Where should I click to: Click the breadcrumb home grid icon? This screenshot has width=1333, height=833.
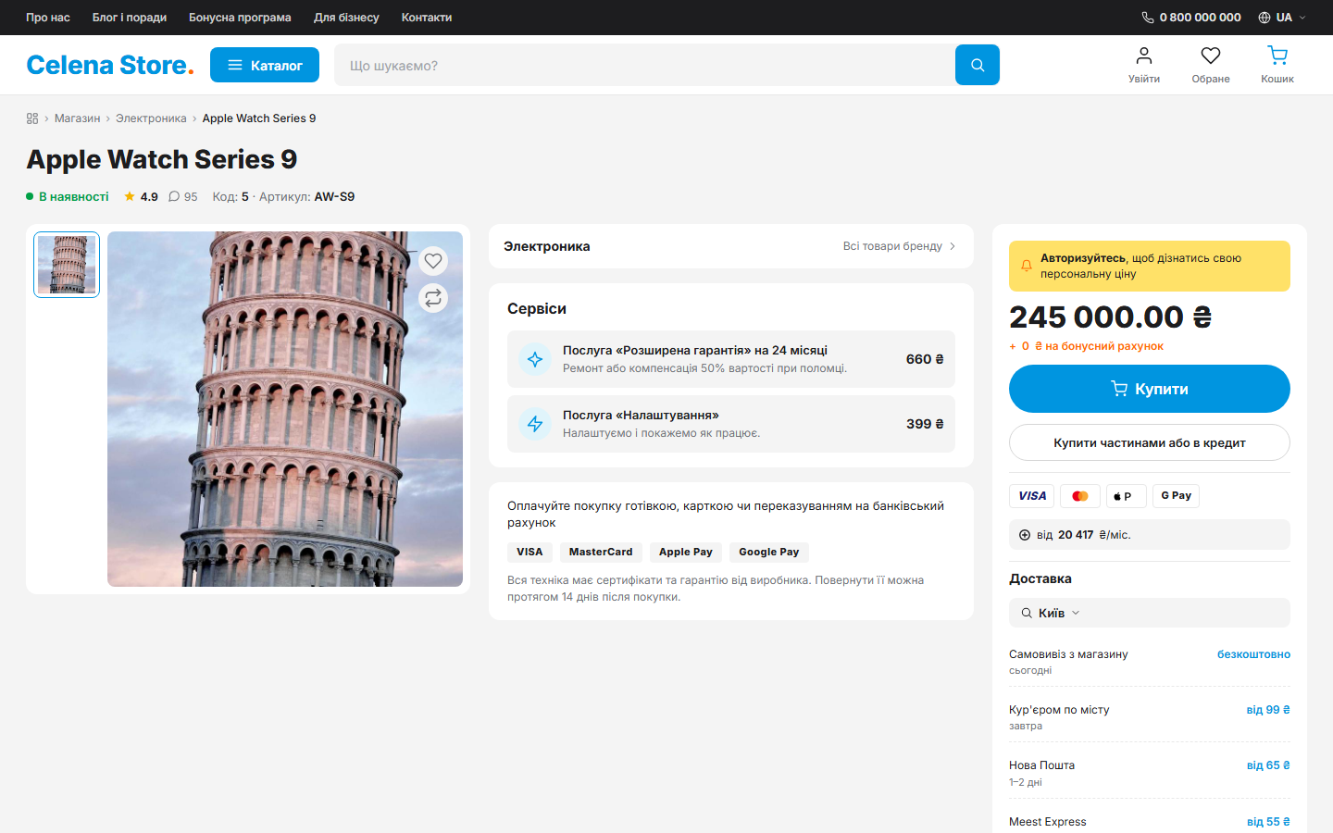point(32,118)
